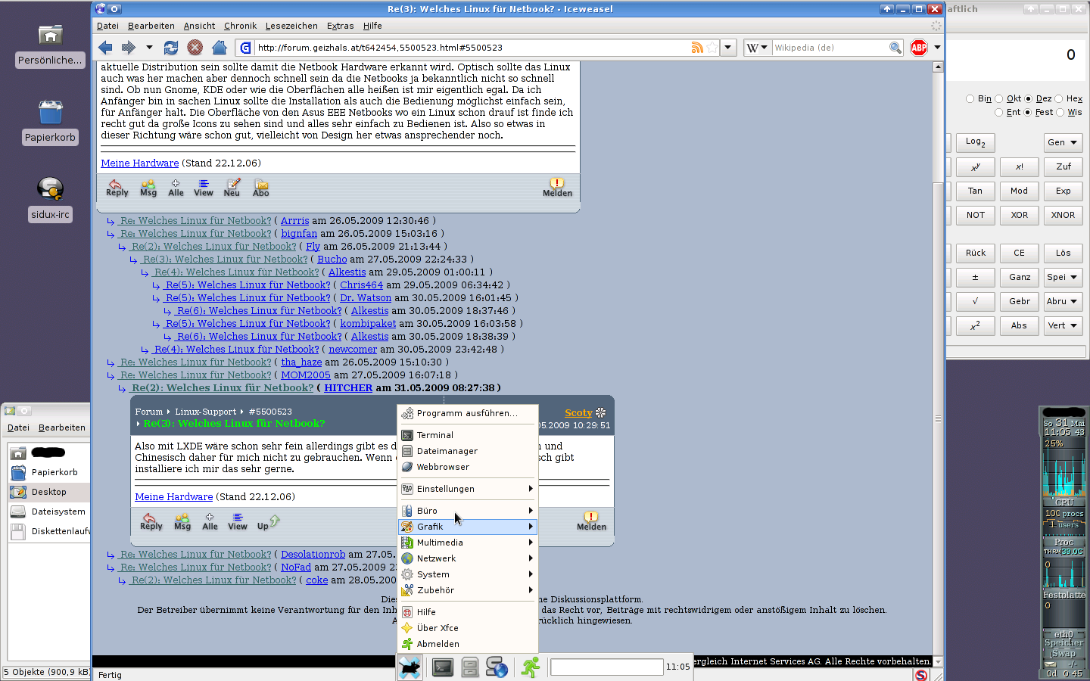
Task: Select the Hex radio button in calculator
Action: click(1059, 98)
